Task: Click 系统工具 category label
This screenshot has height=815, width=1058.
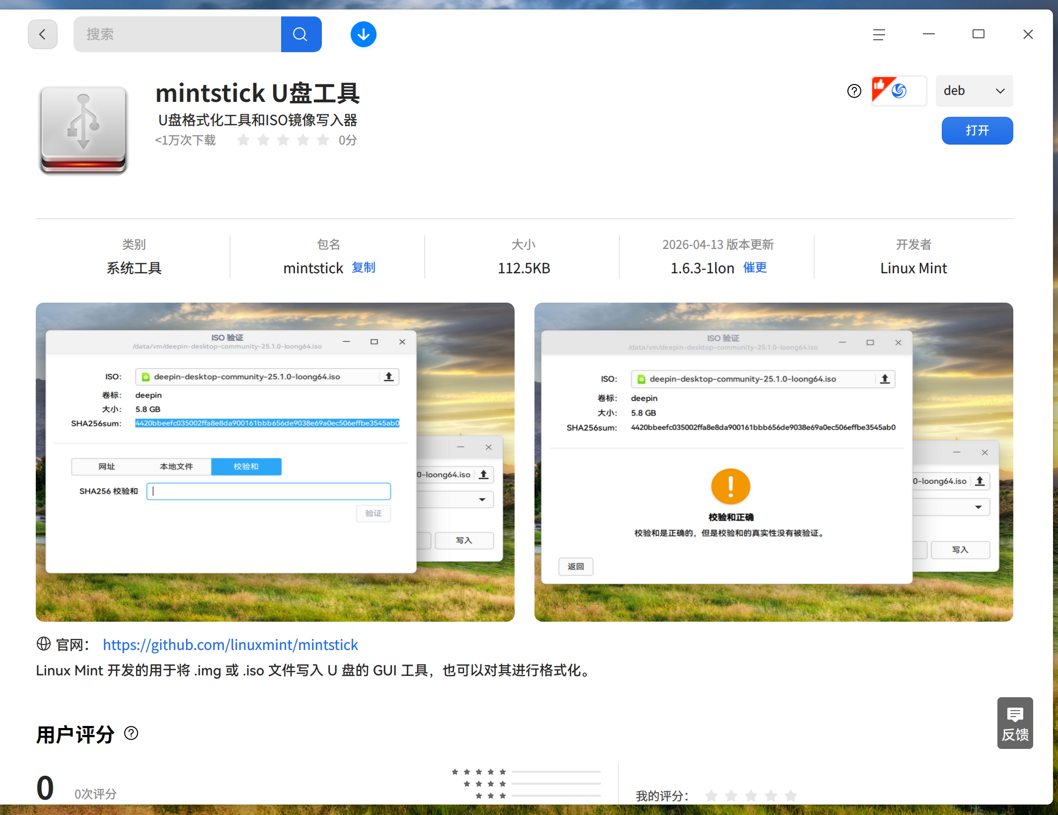Action: click(134, 268)
